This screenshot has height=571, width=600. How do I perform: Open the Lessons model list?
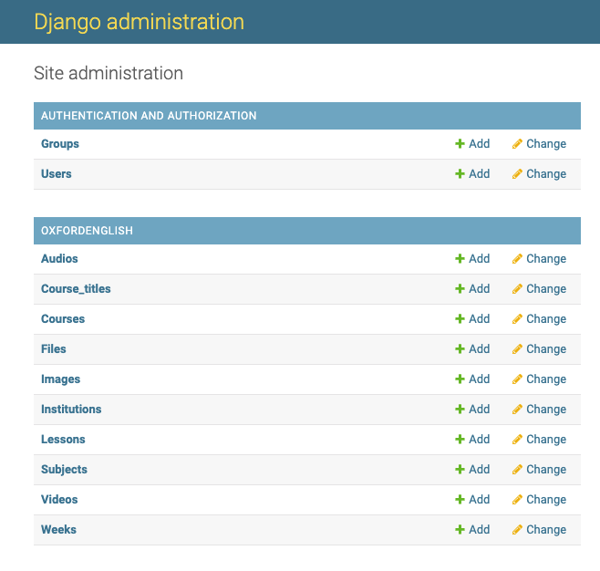(x=63, y=440)
